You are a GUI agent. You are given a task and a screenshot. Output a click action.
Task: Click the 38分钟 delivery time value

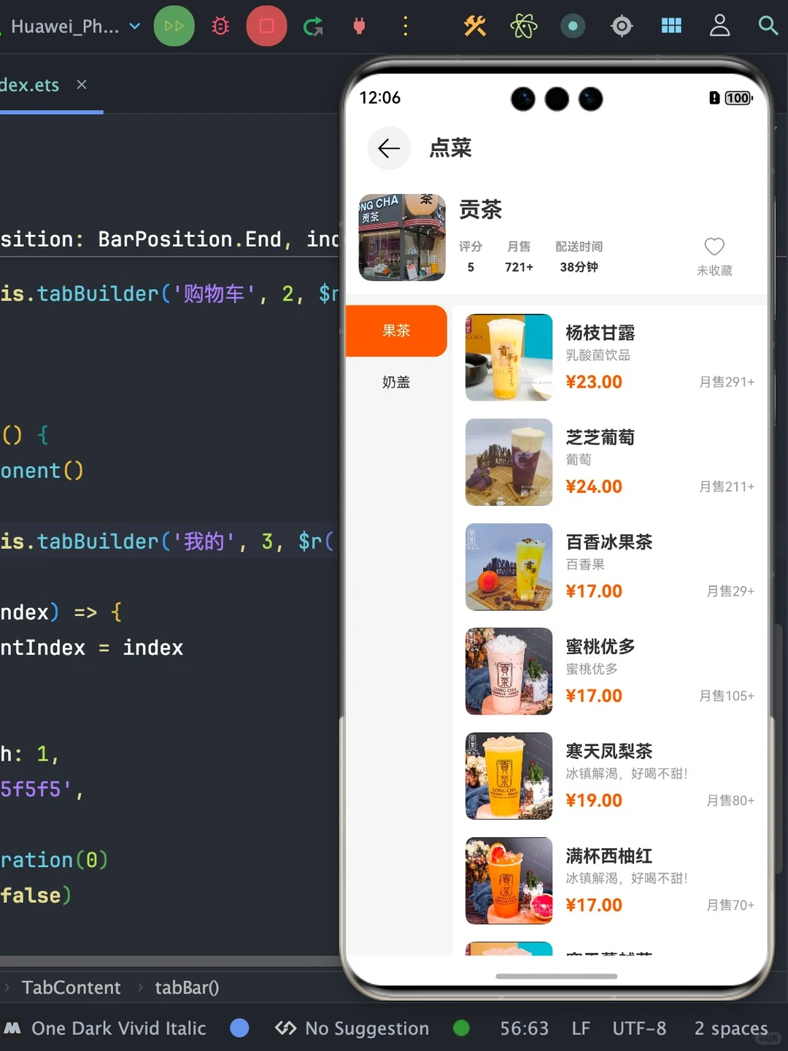coord(579,267)
